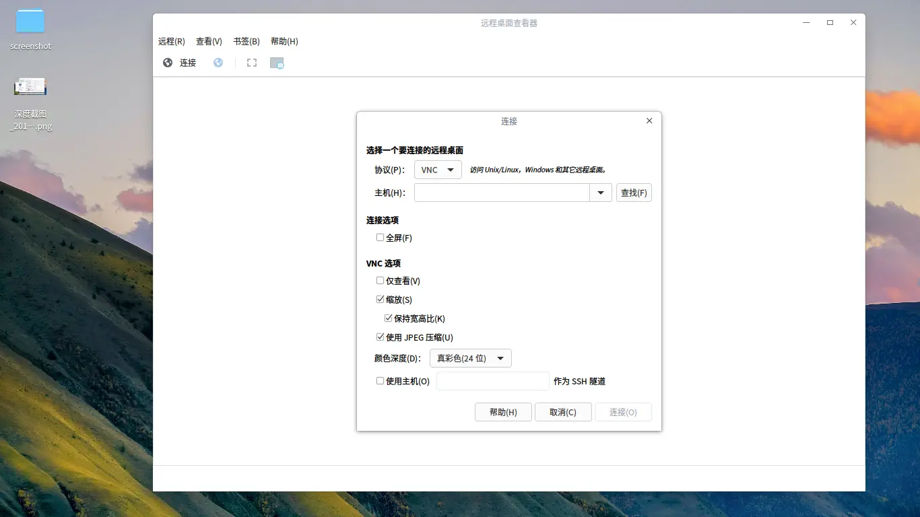Open the 协议(P) protocol dropdown

[x=437, y=170]
